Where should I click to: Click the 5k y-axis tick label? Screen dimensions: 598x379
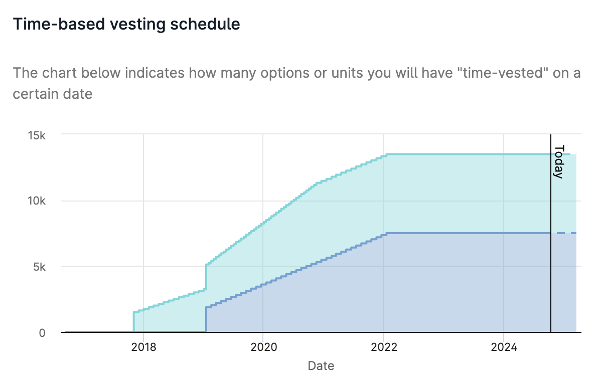coord(39,267)
